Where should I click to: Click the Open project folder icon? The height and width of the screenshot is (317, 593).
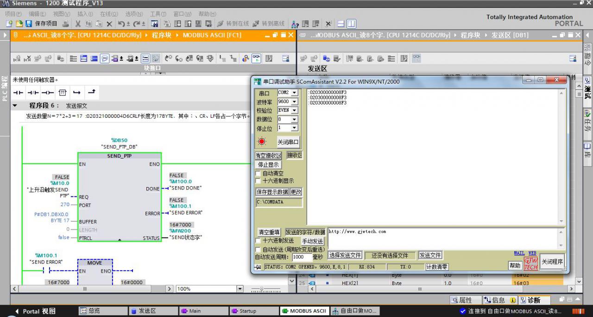tap(19, 24)
